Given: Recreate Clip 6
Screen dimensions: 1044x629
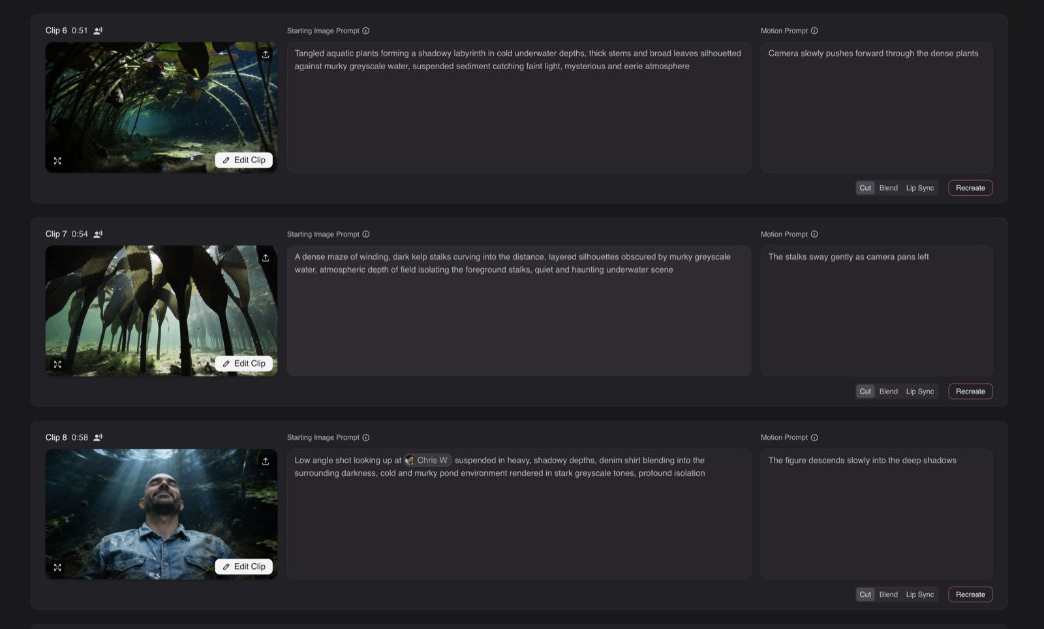Looking at the screenshot, I should tap(970, 188).
